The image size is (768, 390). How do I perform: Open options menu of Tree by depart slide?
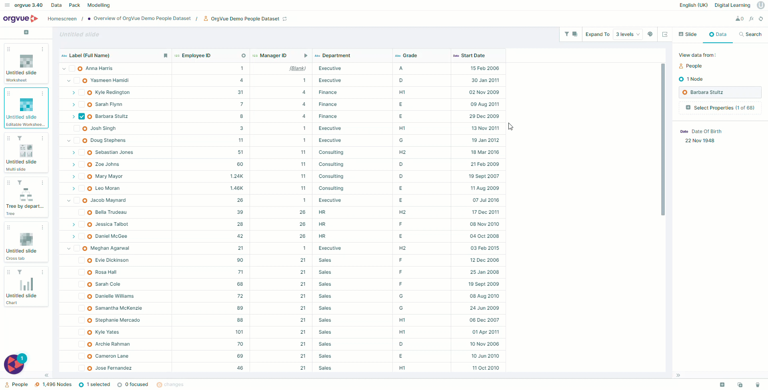[x=42, y=183]
